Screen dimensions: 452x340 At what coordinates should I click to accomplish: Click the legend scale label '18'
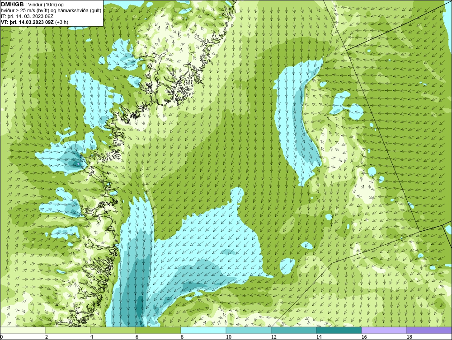(x=409, y=337)
